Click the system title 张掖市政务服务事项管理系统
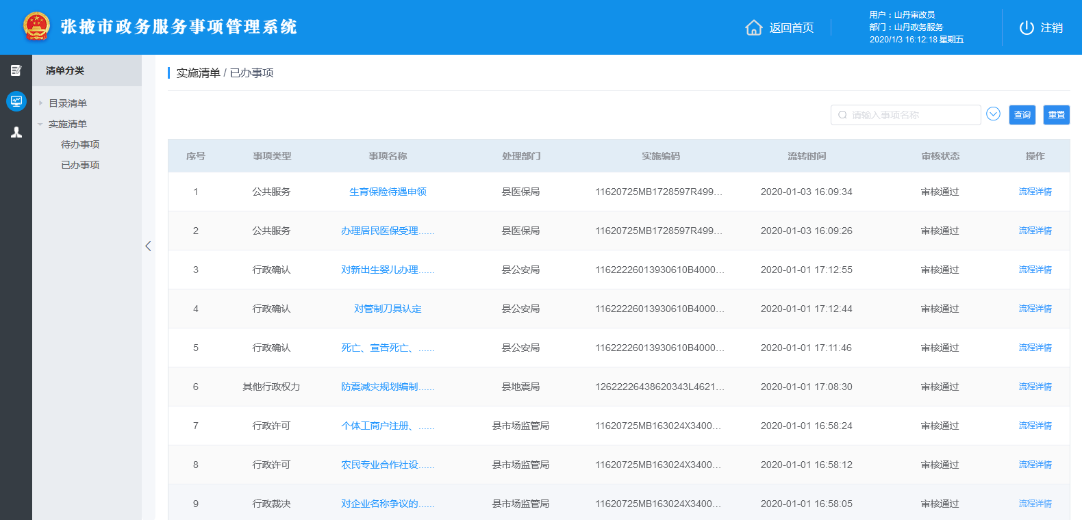Image resolution: width=1082 pixels, height=520 pixels. tap(179, 27)
